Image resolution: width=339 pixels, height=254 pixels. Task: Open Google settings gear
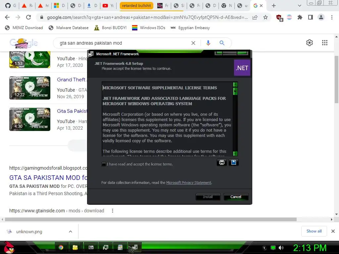[x=310, y=43]
